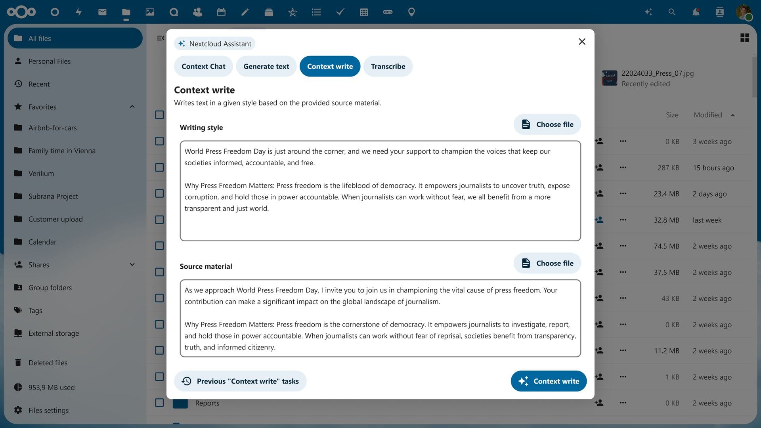Switch to the Context Chat tab
Image resolution: width=761 pixels, height=428 pixels.
click(203, 66)
